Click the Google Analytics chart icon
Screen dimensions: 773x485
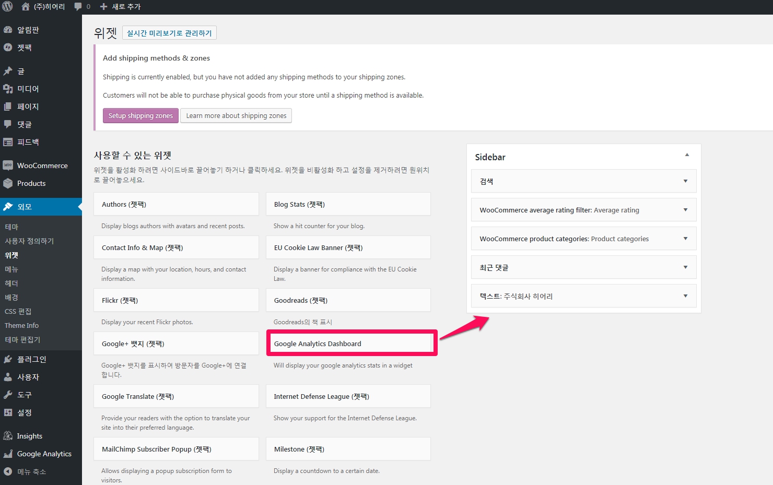click(8, 454)
